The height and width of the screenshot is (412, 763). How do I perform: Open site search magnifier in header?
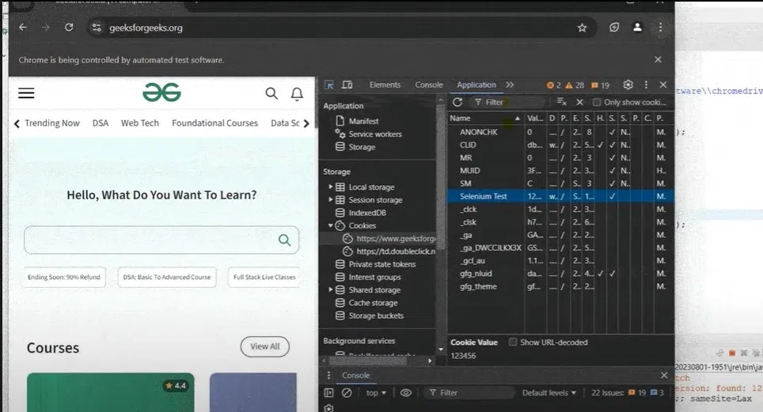(x=271, y=93)
